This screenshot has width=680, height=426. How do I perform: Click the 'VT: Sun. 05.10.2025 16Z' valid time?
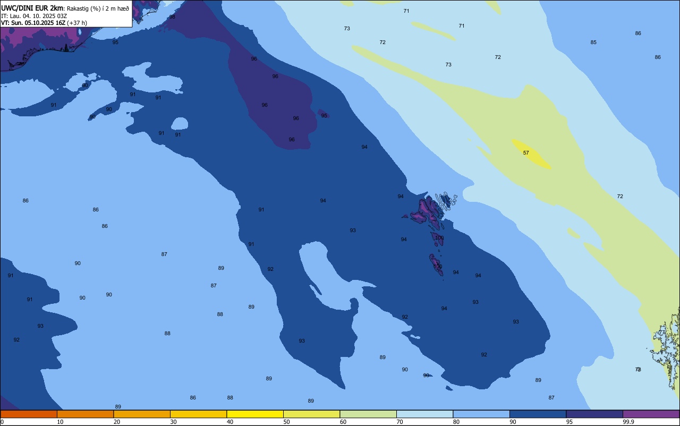point(33,23)
